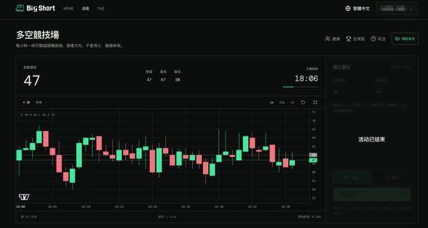This screenshot has height=228, width=428.
Task: Enter fullscreen with the expand icon
Action: (315, 102)
